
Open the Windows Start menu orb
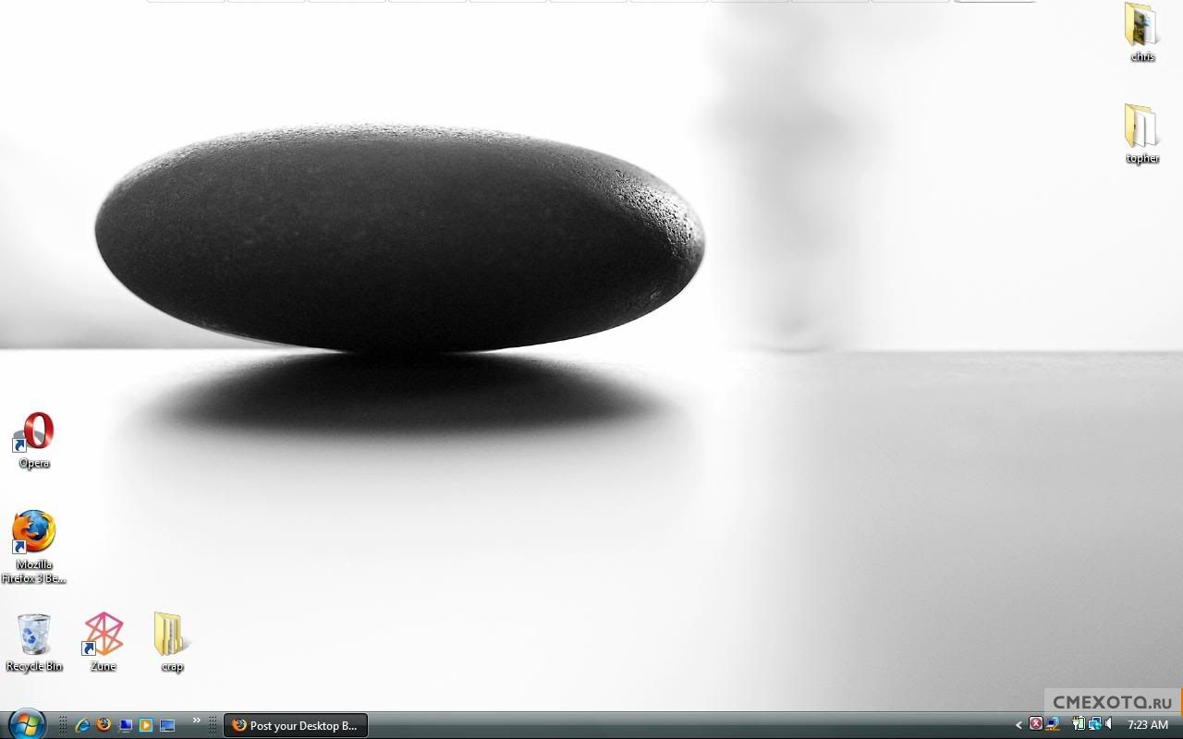click(25, 724)
